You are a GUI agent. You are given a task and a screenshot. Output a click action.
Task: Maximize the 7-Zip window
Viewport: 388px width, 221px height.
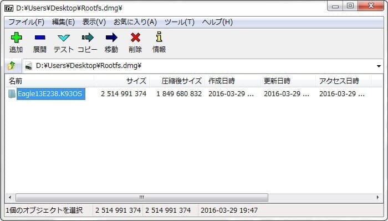click(x=350, y=6)
